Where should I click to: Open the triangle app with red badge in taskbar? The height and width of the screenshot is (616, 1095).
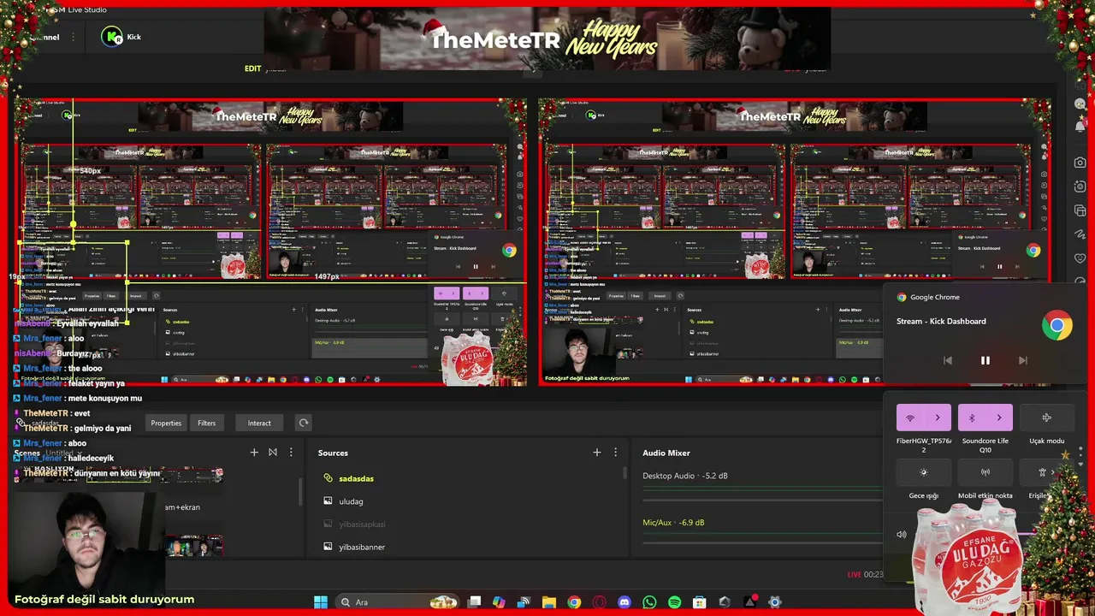(x=750, y=602)
